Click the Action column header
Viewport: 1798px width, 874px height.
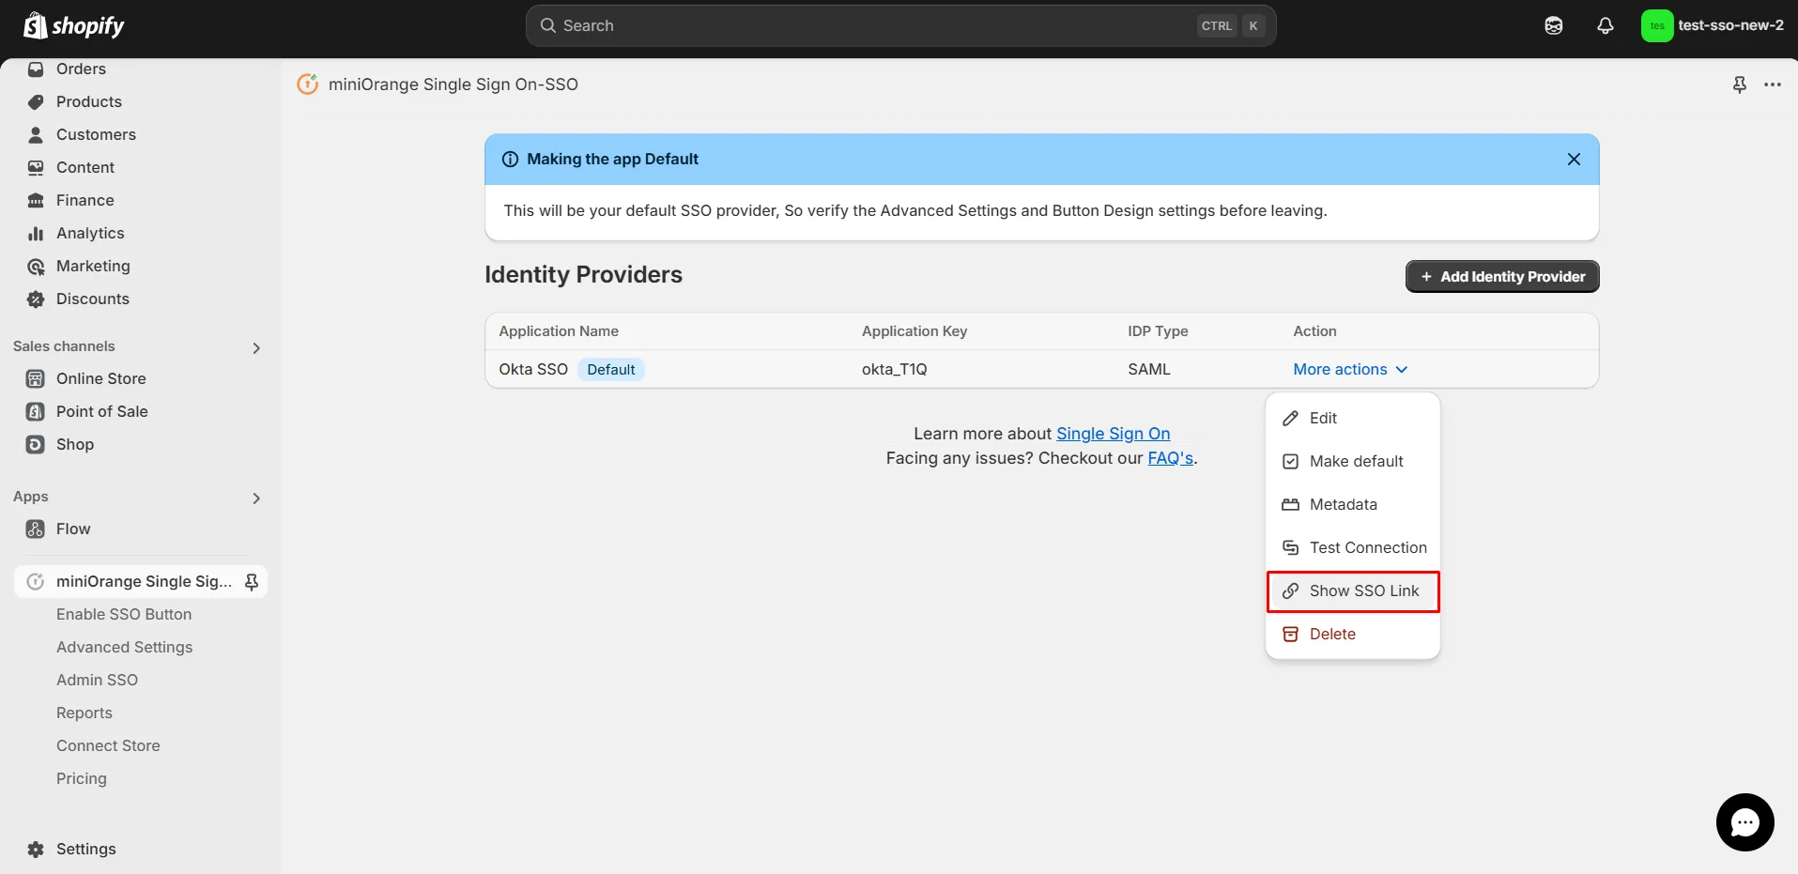pyautogui.click(x=1314, y=331)
